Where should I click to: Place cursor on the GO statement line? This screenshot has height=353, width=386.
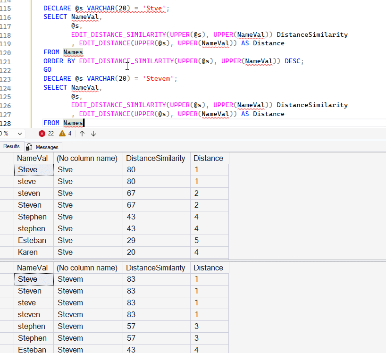coord(48,69)
